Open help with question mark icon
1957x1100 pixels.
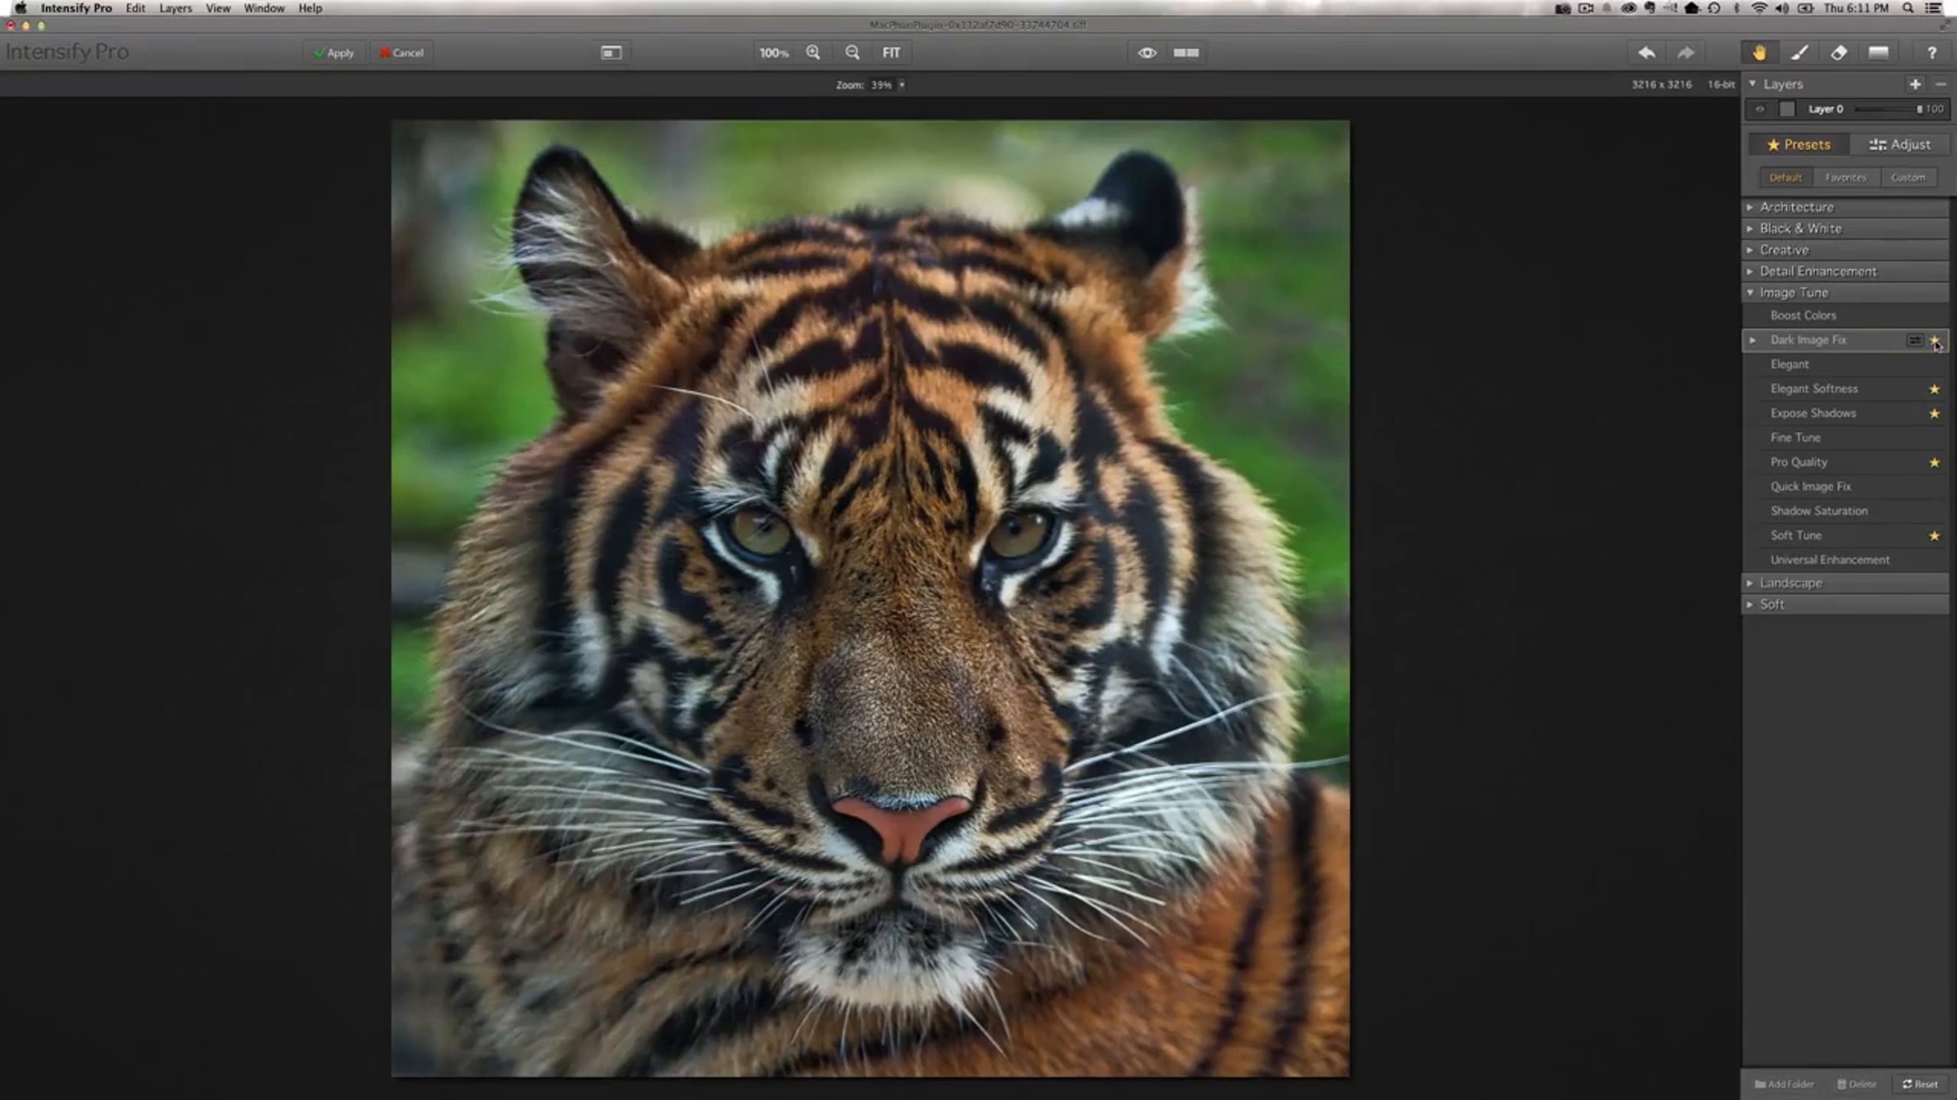[x=1932, y=53]
